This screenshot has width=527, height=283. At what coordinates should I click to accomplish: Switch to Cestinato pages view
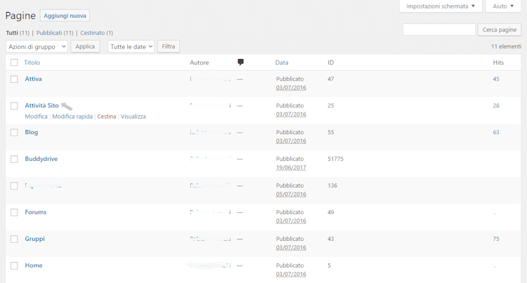click(x=96, y=33)
